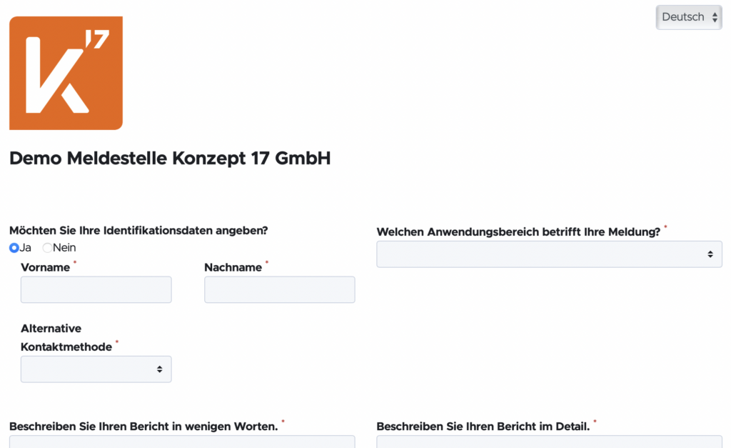Click the Nachname input field

point(279,289)
